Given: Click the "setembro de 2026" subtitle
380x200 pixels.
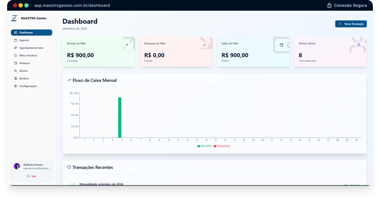Looking at the screenshot, I should (x=75, y=28).
